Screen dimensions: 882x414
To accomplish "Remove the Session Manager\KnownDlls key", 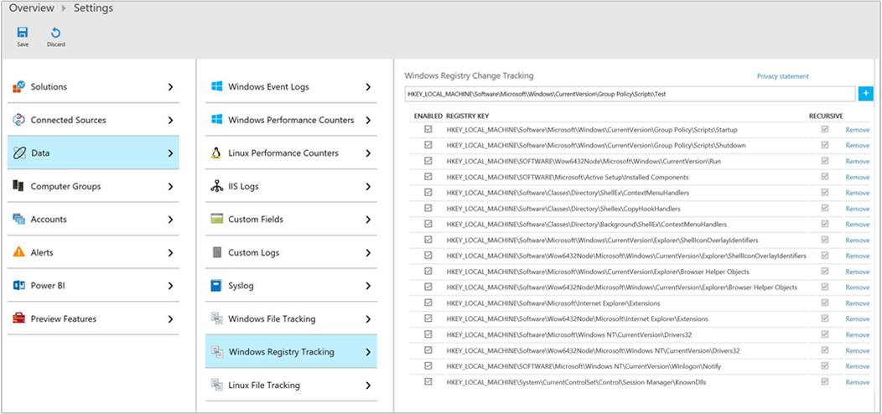I will 857,382.
